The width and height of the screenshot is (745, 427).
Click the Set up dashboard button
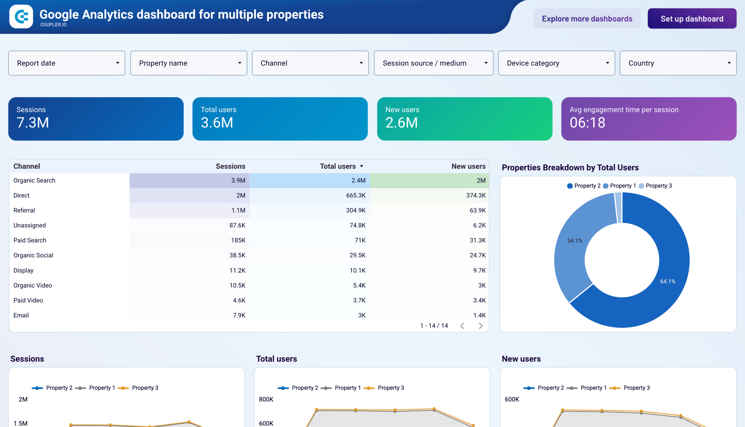pos(692,19)
